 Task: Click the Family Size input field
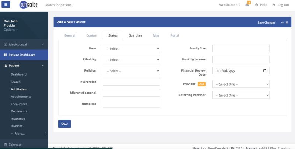click(x=241, y=49)
